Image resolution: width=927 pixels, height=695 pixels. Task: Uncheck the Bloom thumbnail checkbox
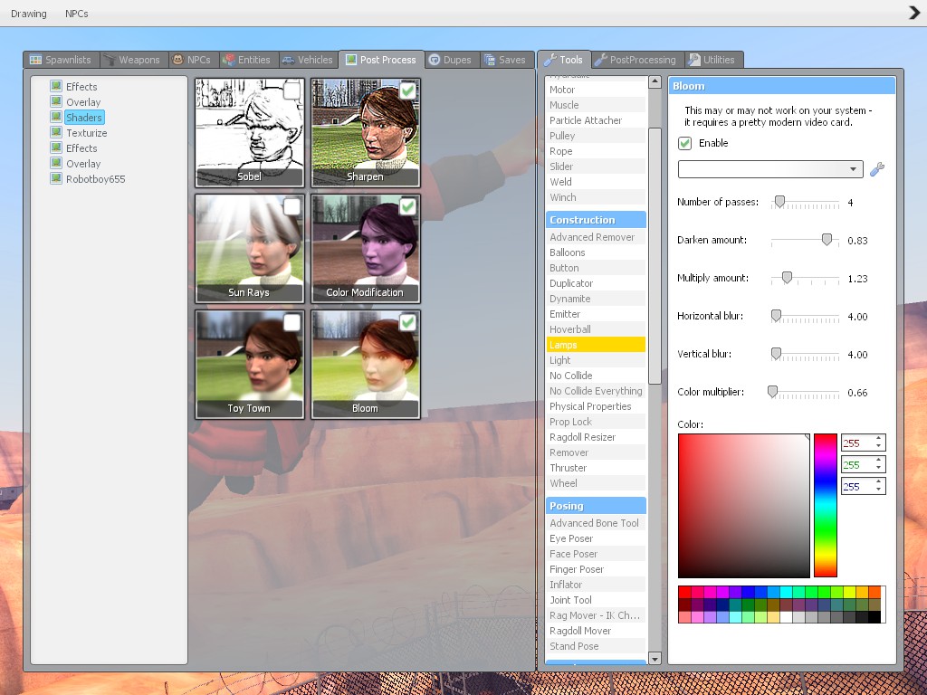408,322
